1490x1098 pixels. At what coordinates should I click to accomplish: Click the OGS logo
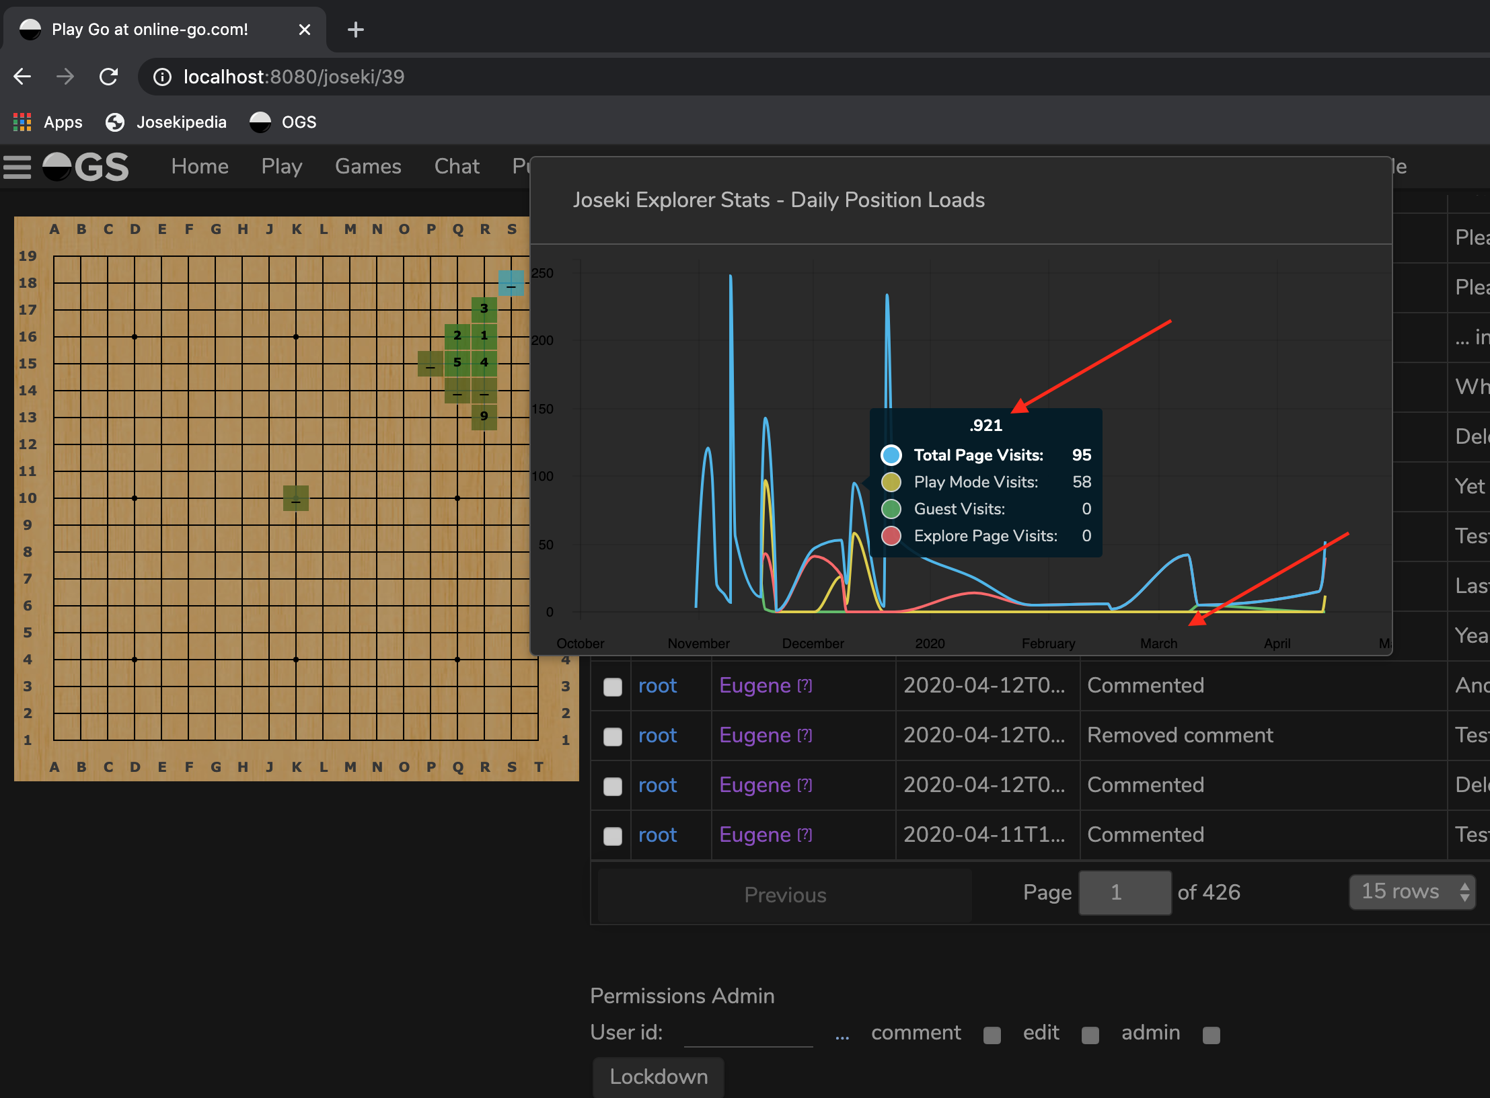(85, 167)
